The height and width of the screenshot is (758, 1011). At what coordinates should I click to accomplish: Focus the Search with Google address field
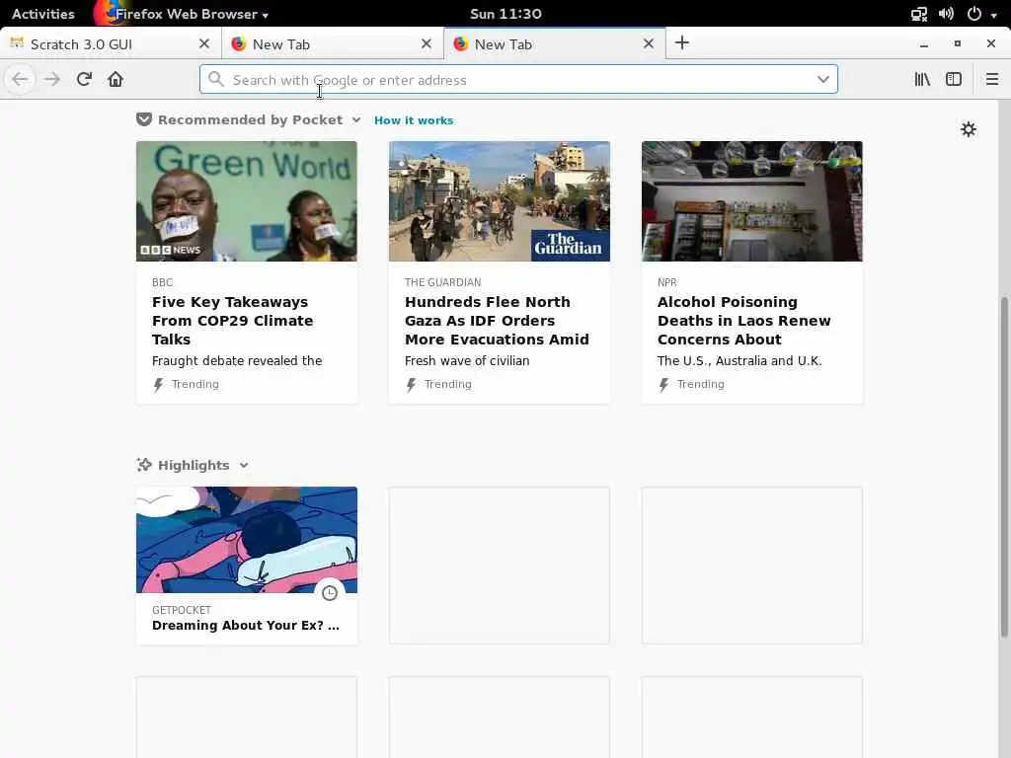pos(518,79)
